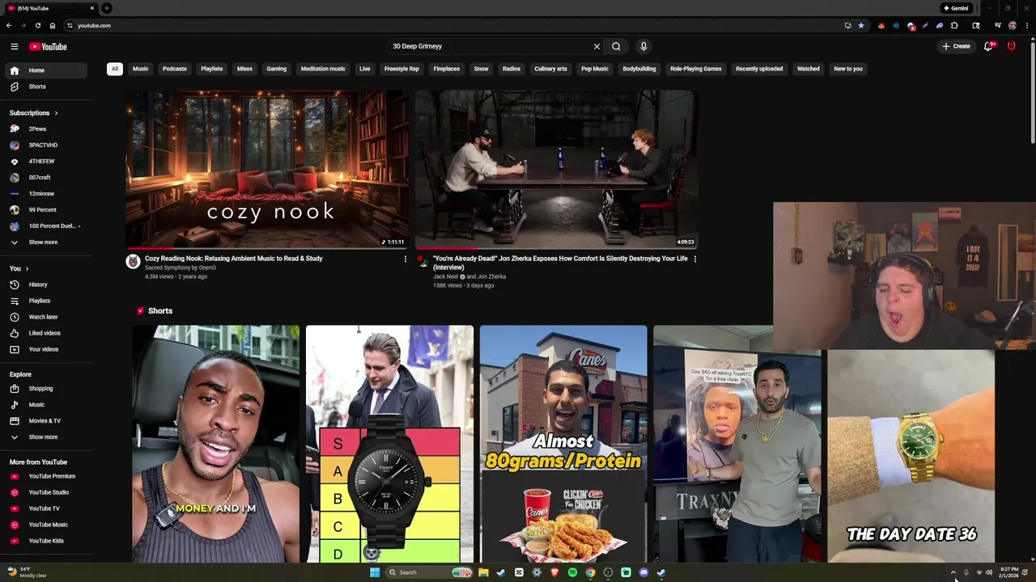Open the Sacred Symphony channel avatar
Image resolution: width=1036 pixels, height=582 pixels.
[x=133, y=261]
